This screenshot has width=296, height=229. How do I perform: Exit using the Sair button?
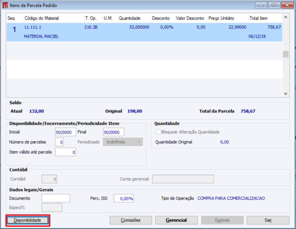point(268,220)
